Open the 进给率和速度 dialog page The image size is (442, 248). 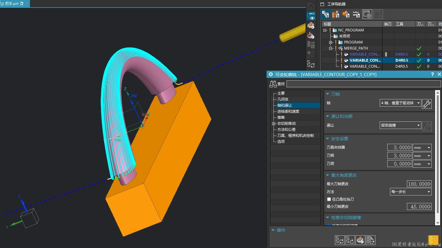(x=288, y=111)
